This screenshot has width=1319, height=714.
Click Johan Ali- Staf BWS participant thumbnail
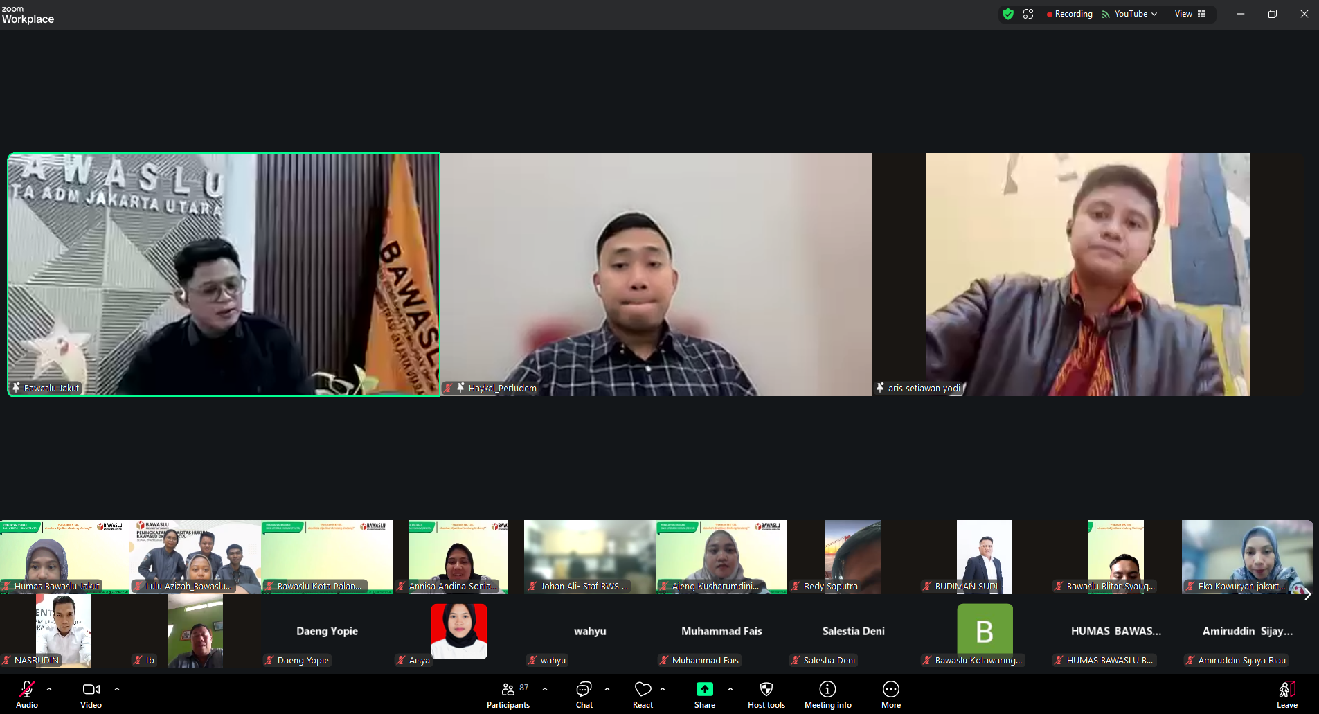coord(590,557)
